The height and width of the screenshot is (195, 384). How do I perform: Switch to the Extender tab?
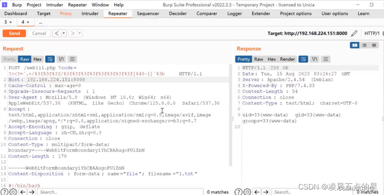click(x=261, y=14)
